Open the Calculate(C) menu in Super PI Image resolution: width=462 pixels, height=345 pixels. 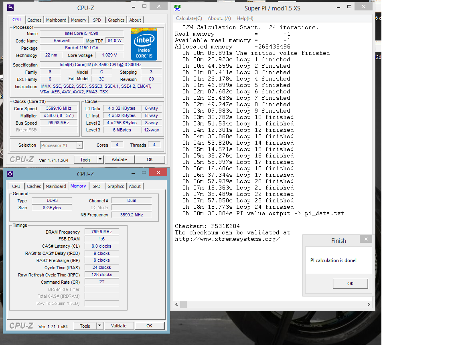189,18
